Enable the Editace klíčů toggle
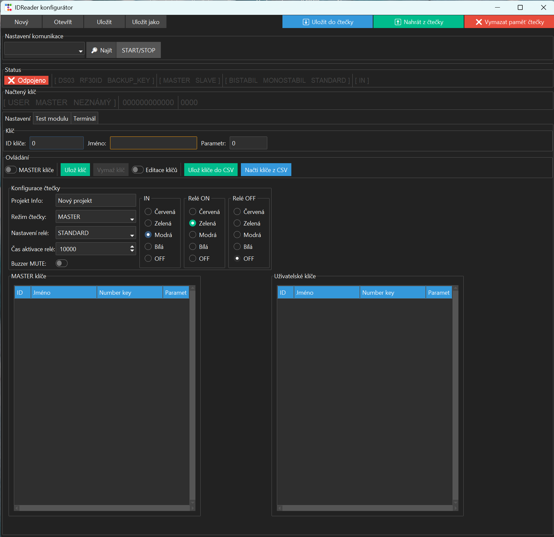The image size is (554, 537). (x=137, y=170)
